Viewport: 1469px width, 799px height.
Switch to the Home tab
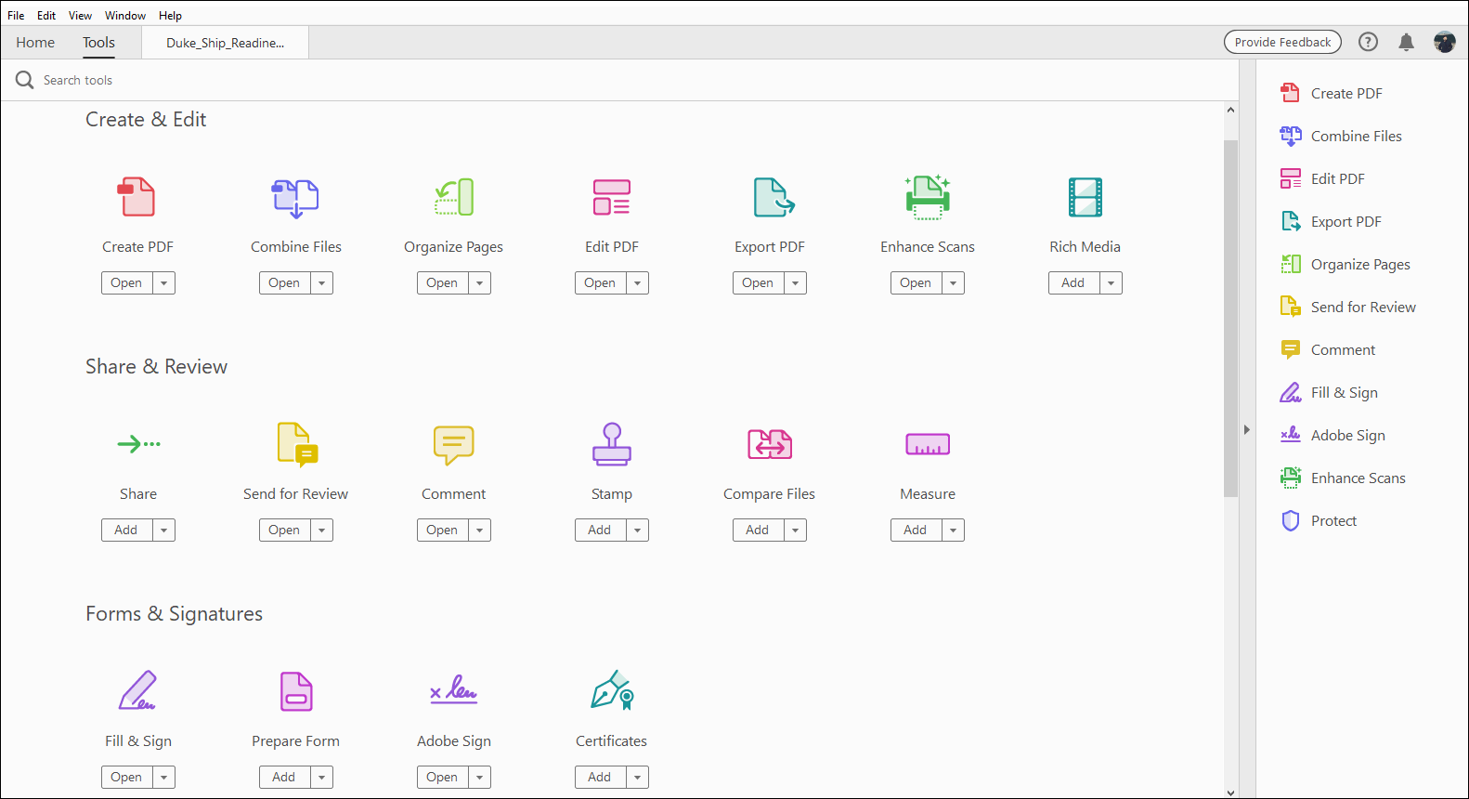[35, 43]
